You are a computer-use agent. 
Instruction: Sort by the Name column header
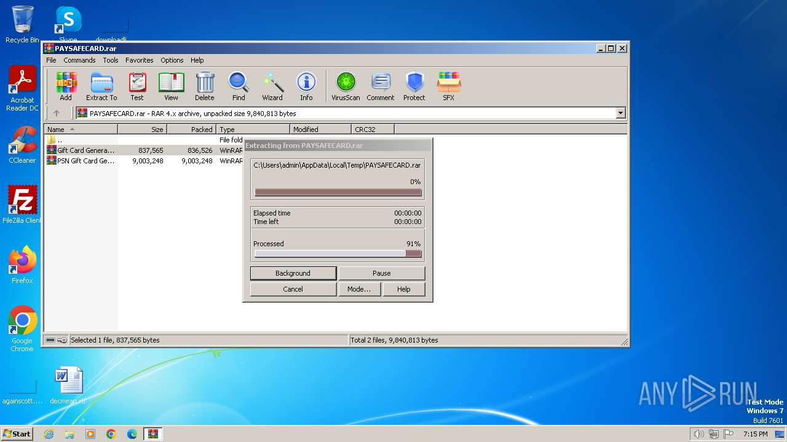(x=81, y=130)
